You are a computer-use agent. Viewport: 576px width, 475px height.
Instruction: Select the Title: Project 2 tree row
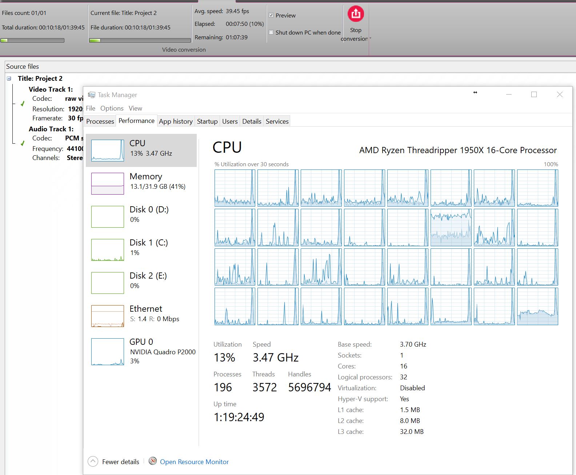[x=40, y=78]
